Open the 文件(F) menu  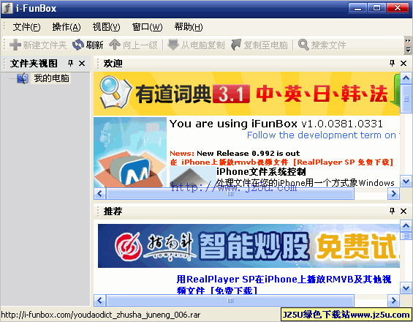[26, 27]
